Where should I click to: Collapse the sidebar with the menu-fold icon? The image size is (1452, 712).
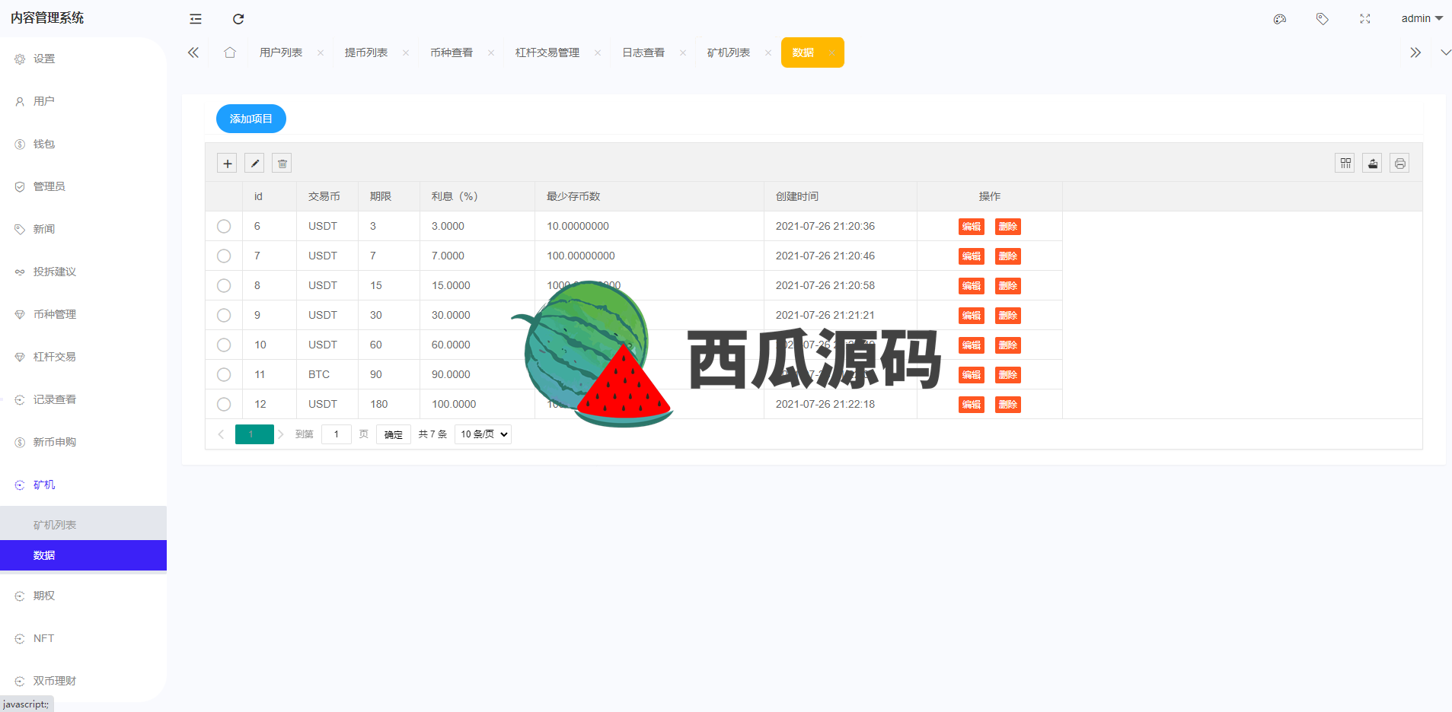pyautogui.click(x=196, y=19)
